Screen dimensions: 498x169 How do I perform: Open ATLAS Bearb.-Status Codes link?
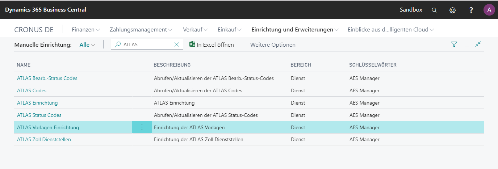tap(47, 78)
